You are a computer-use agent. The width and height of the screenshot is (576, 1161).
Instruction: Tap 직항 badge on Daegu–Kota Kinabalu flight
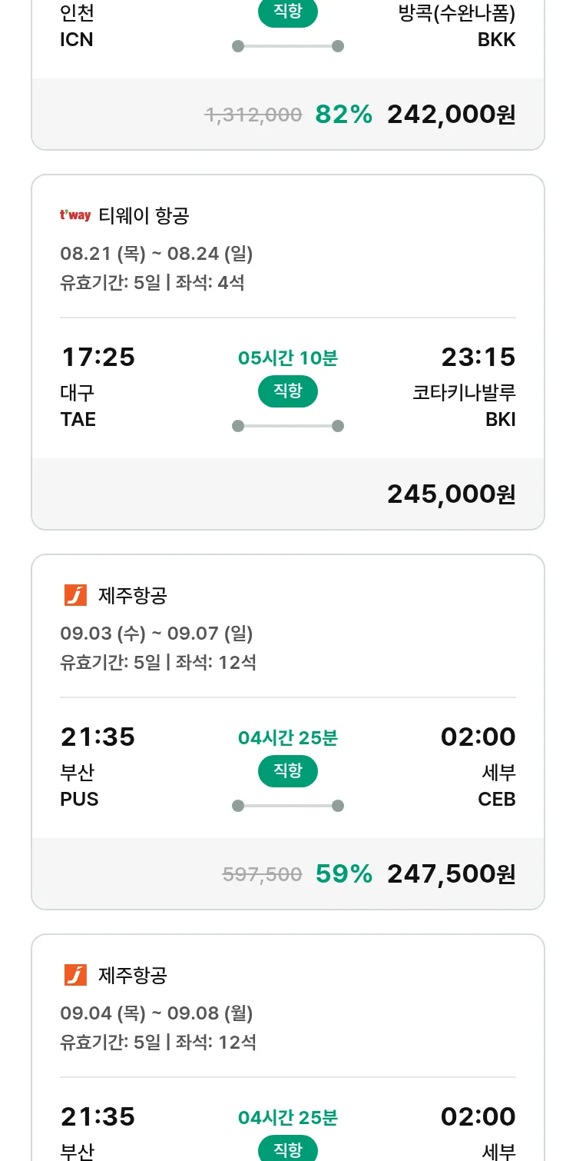pyautogui.click(x=288, y=391)
